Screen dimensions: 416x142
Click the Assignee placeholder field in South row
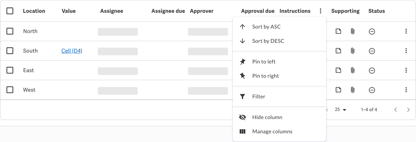118,51
